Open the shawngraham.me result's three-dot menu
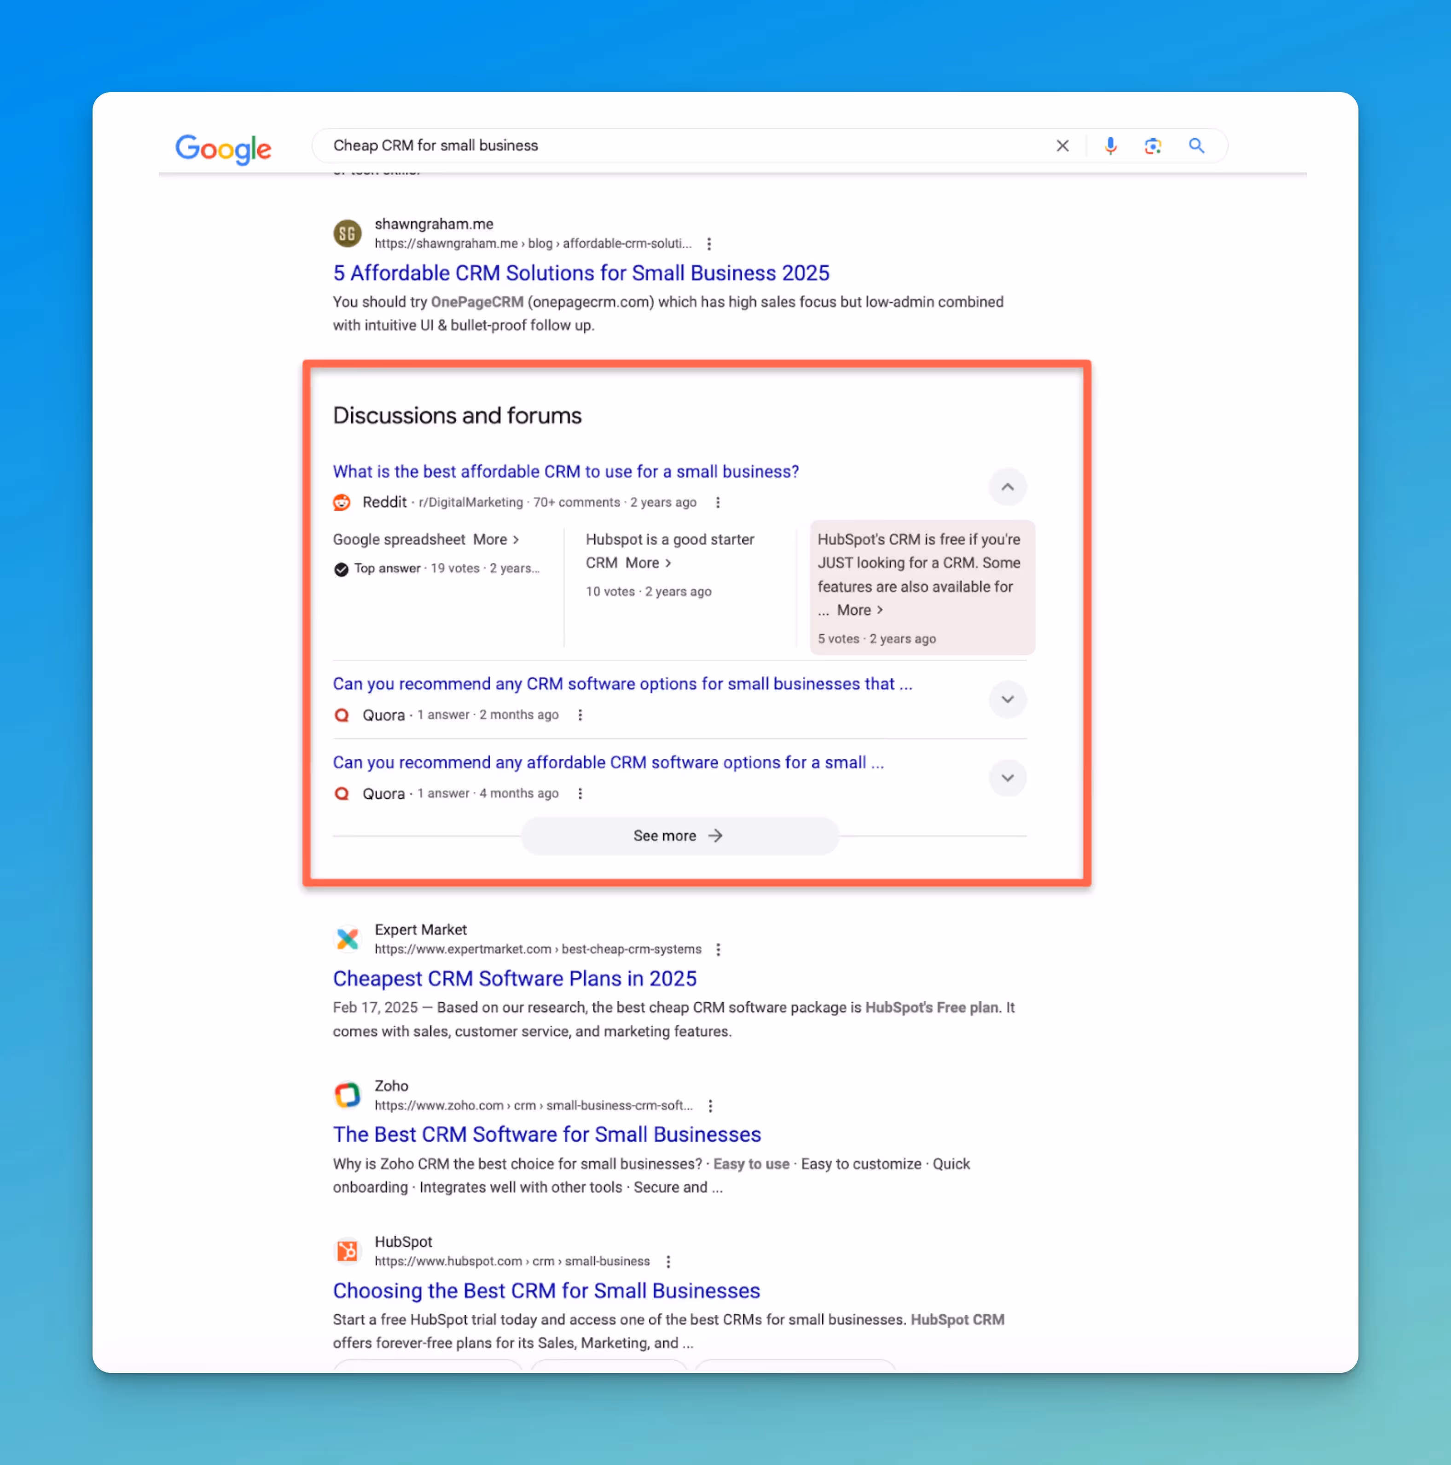This screenshot has height=1465, width=1451. click(x=709, y=244)
